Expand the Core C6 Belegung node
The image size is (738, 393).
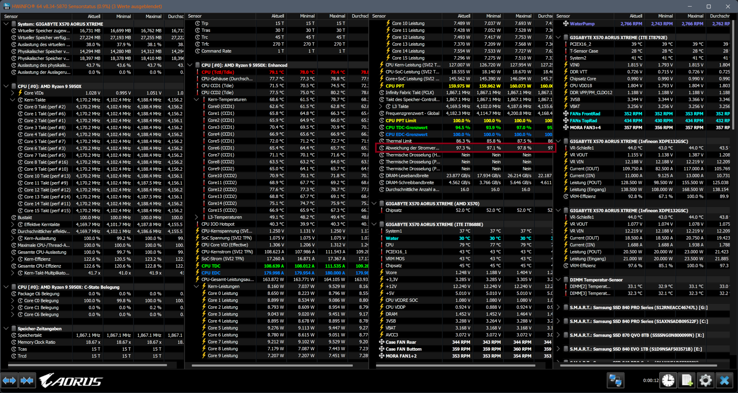(x=12, y=315)
